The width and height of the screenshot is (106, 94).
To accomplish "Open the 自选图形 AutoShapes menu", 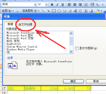I will (x=31, y=11).
